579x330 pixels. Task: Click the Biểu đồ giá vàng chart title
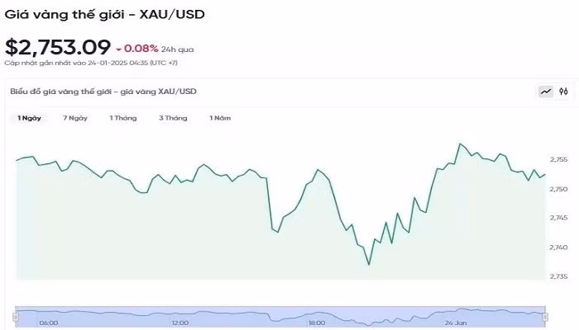pyautogui.click(x=103, y=91)
